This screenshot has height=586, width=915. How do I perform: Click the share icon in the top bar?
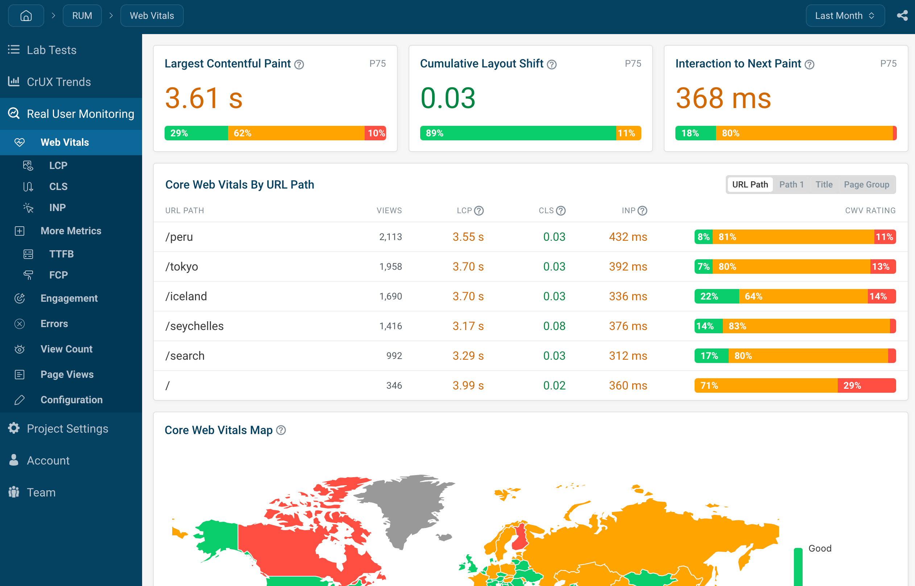tap(902, 16)
